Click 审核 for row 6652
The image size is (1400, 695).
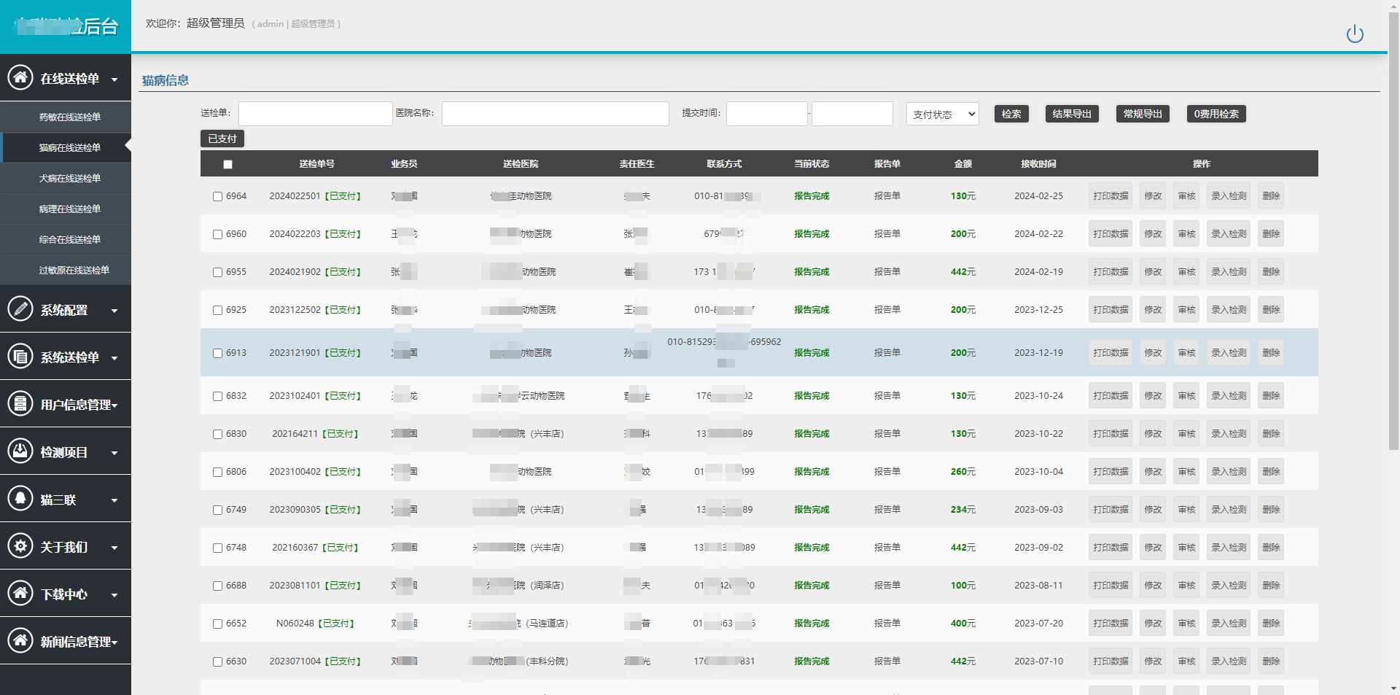pyautogui.click(x=1186, y=624)
